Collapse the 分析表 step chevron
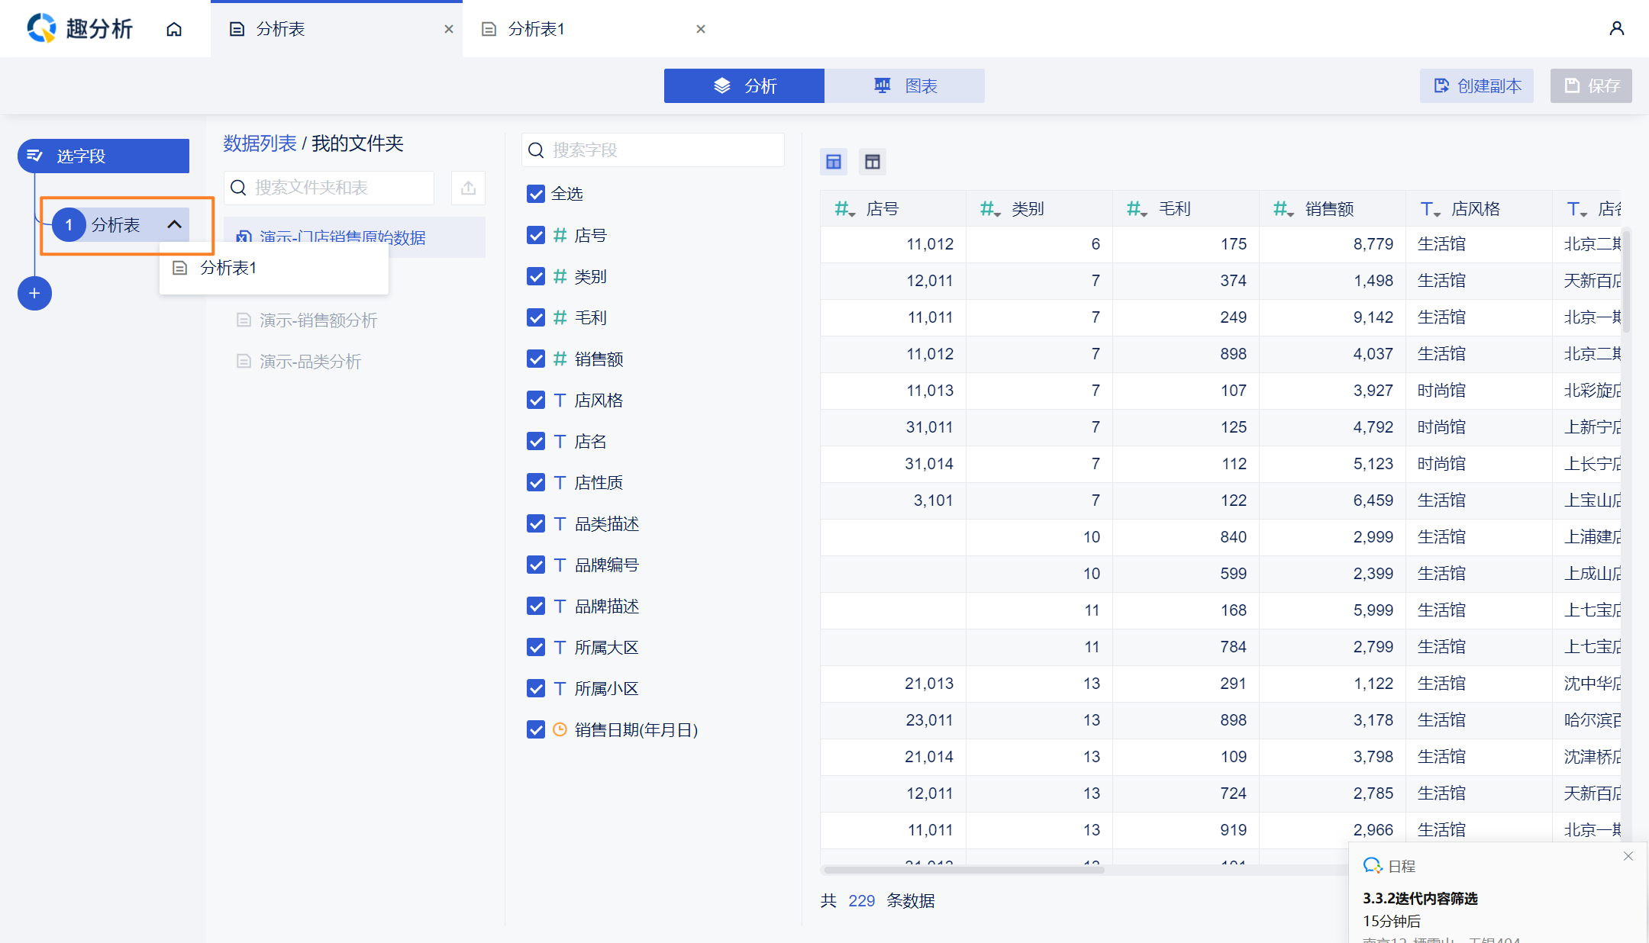 point(174,224)
